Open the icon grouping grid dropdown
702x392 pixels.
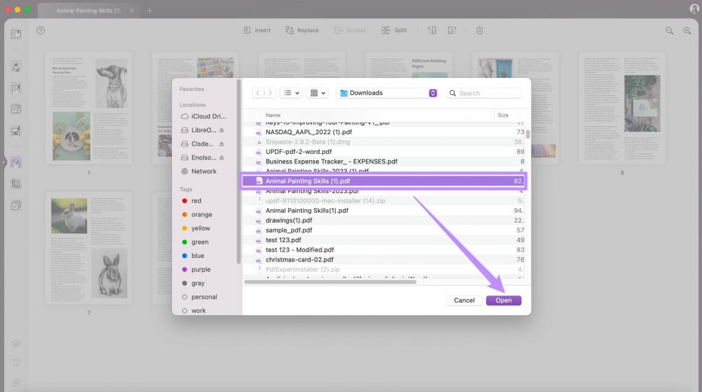pos(317,93)
